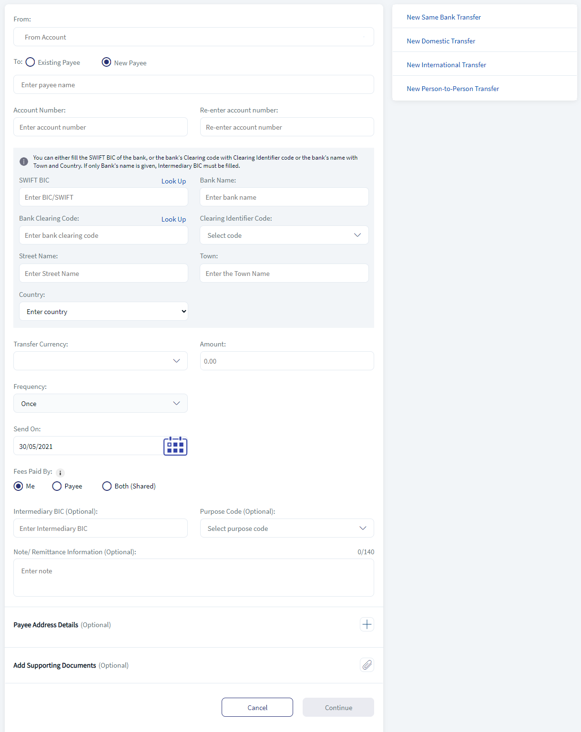Click the Enter bank name field
The image size is (581, 732).
(284, 197)
